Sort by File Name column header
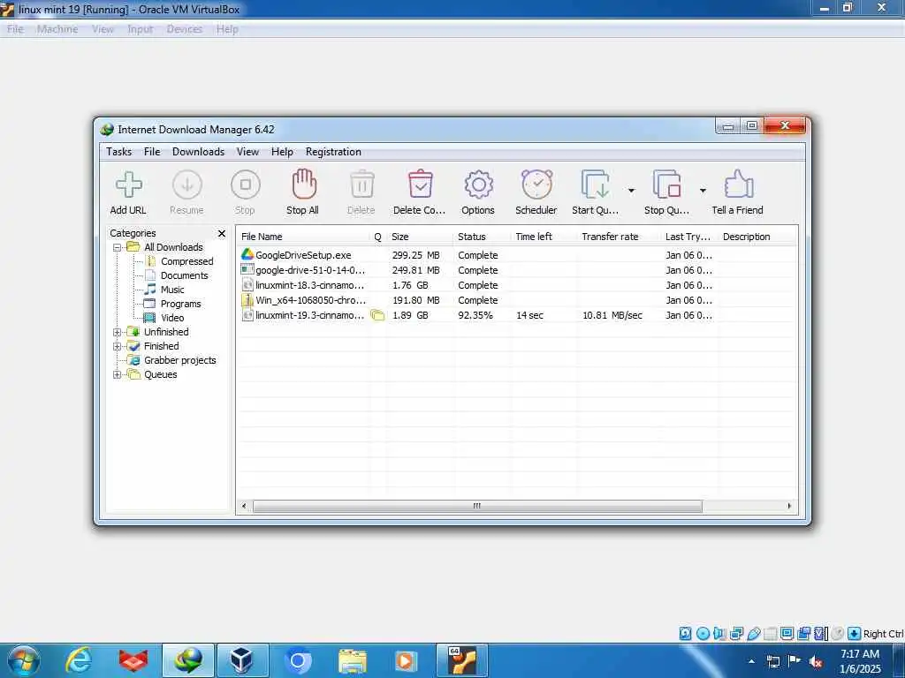 pyautogui.click(x=303, y=237)
